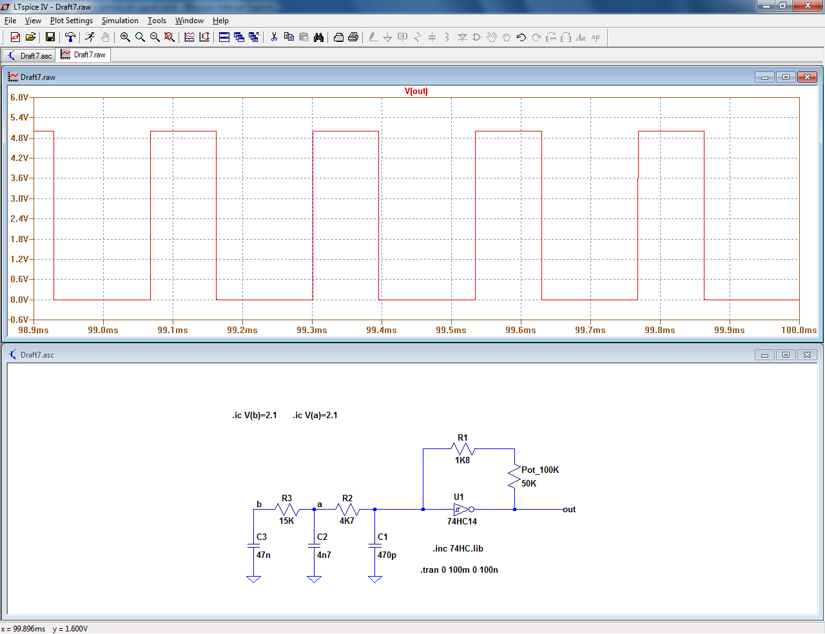This screenshot has width=825, height=634.
Task: Click the Autorange axes icon
Action: pos(204,37)
